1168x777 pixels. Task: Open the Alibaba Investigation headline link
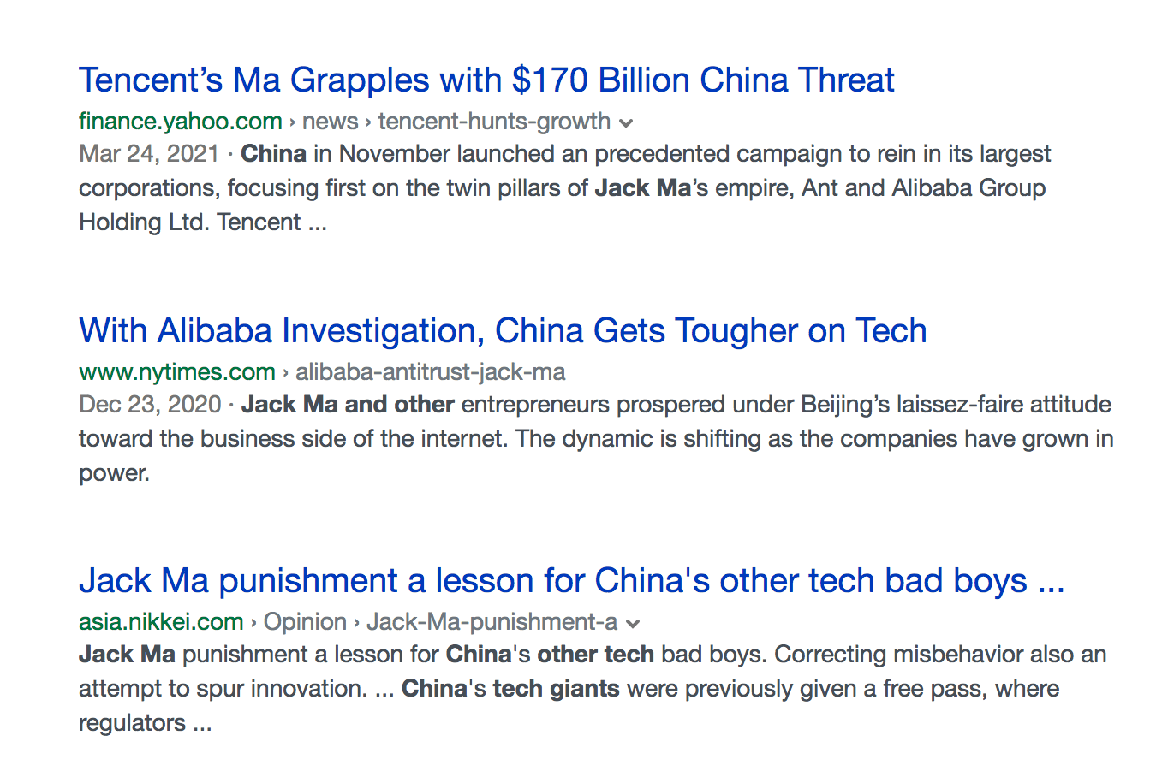[x=503, y=331]
